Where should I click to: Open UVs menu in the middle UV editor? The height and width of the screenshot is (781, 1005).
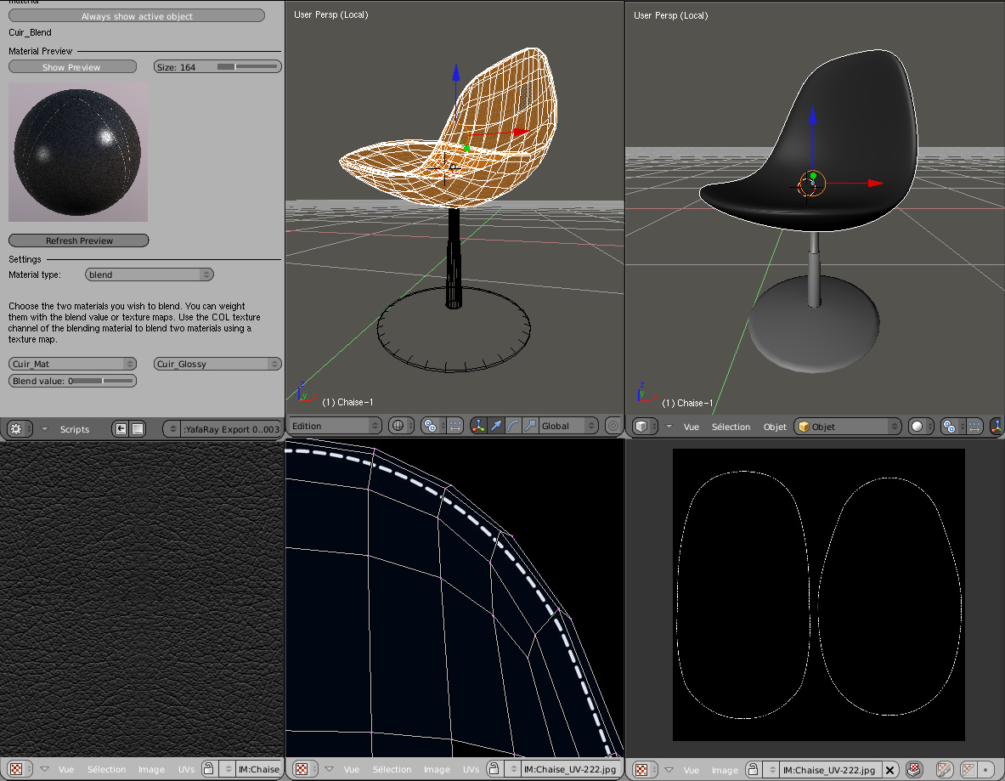pyautogui.click(x=471, y=769)
